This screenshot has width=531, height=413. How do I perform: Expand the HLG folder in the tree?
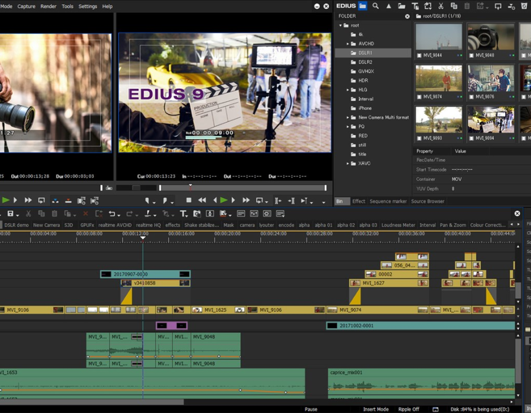pos(348,90)
